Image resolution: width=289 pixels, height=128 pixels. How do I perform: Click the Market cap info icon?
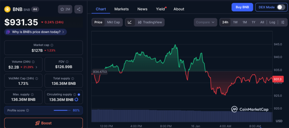pyautogui.click(x=52, y=45)
